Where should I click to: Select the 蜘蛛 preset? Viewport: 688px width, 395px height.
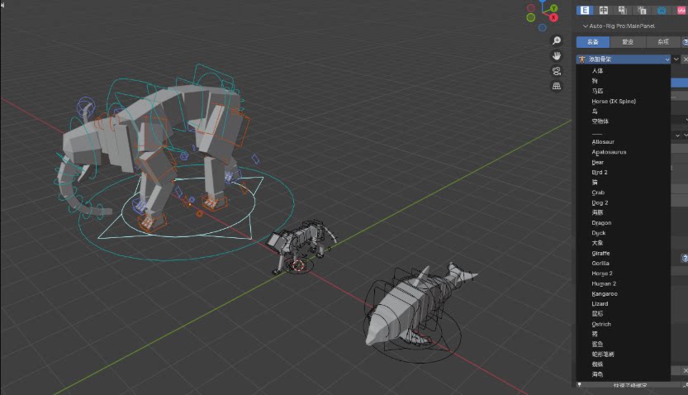pos(597,364)
